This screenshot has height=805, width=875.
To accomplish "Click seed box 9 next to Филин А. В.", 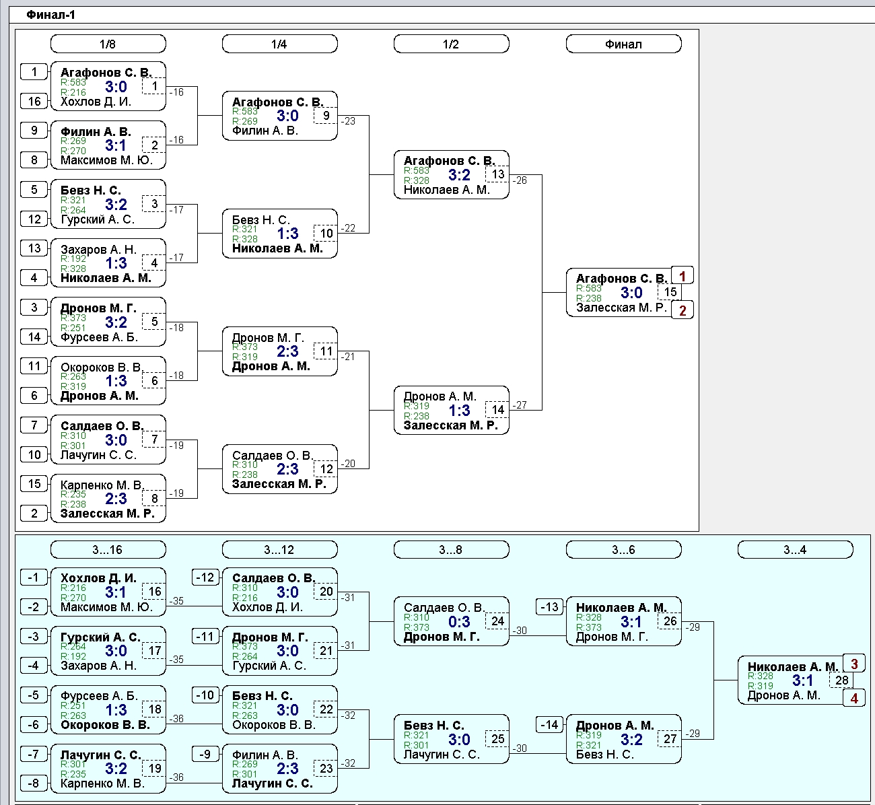I will [34, 130].
